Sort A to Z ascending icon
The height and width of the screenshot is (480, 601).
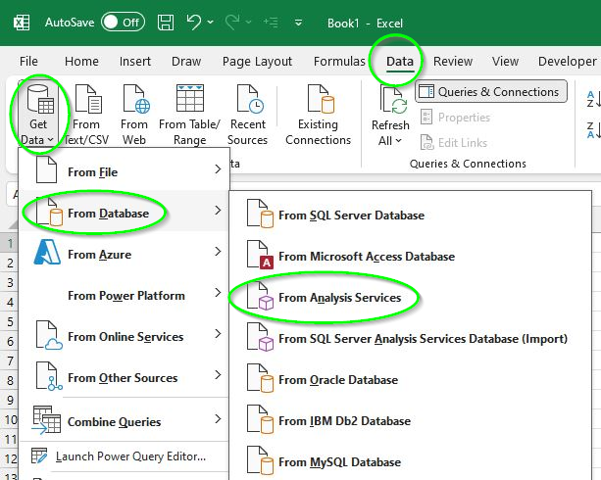coord(593,99)
